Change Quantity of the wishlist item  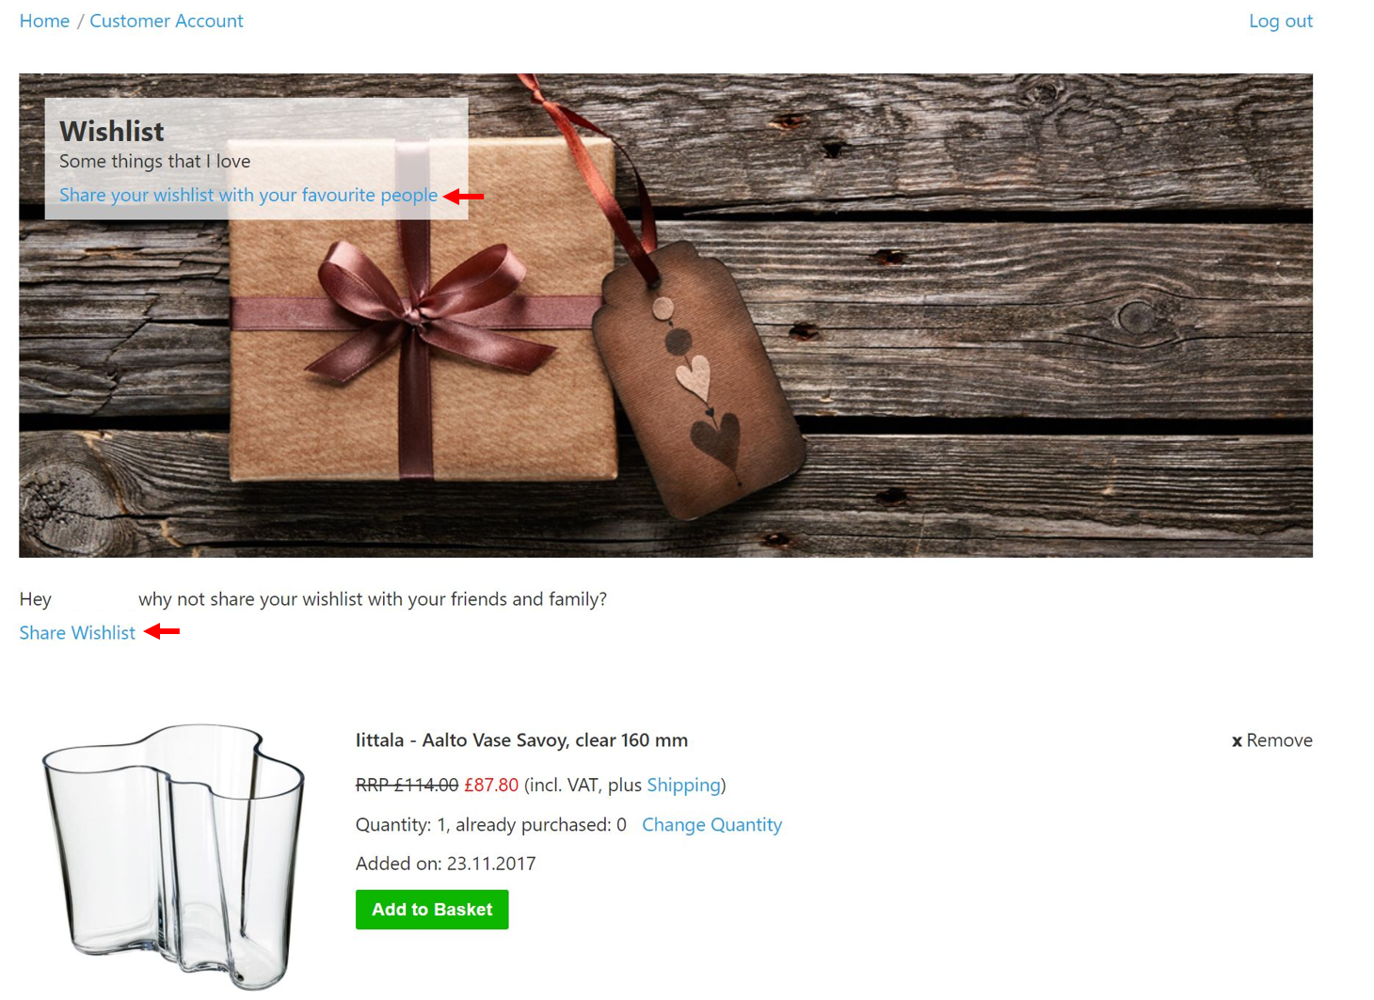coord(711,825)
